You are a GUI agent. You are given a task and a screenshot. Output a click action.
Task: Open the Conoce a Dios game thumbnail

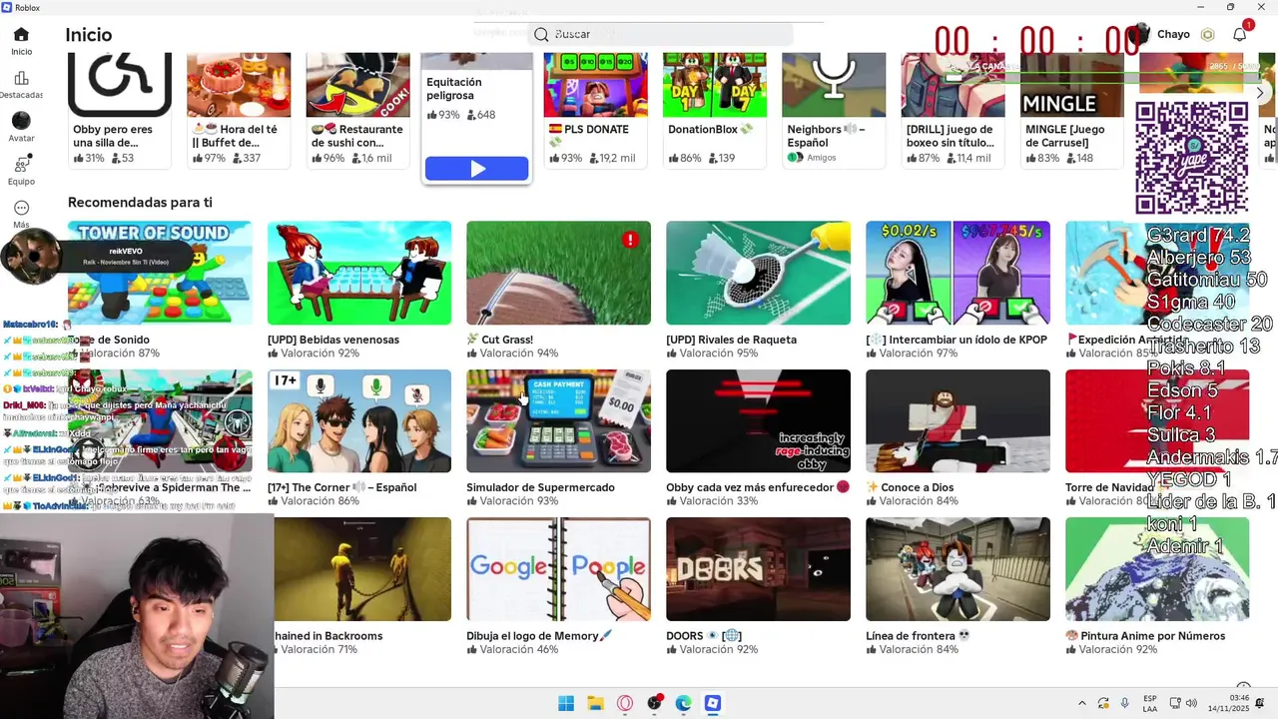[x=958, y=420]
